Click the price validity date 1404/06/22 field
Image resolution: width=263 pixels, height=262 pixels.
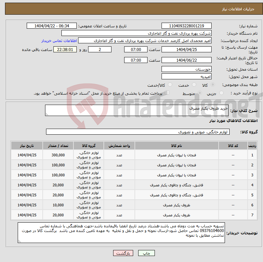(x=186, y=60)
